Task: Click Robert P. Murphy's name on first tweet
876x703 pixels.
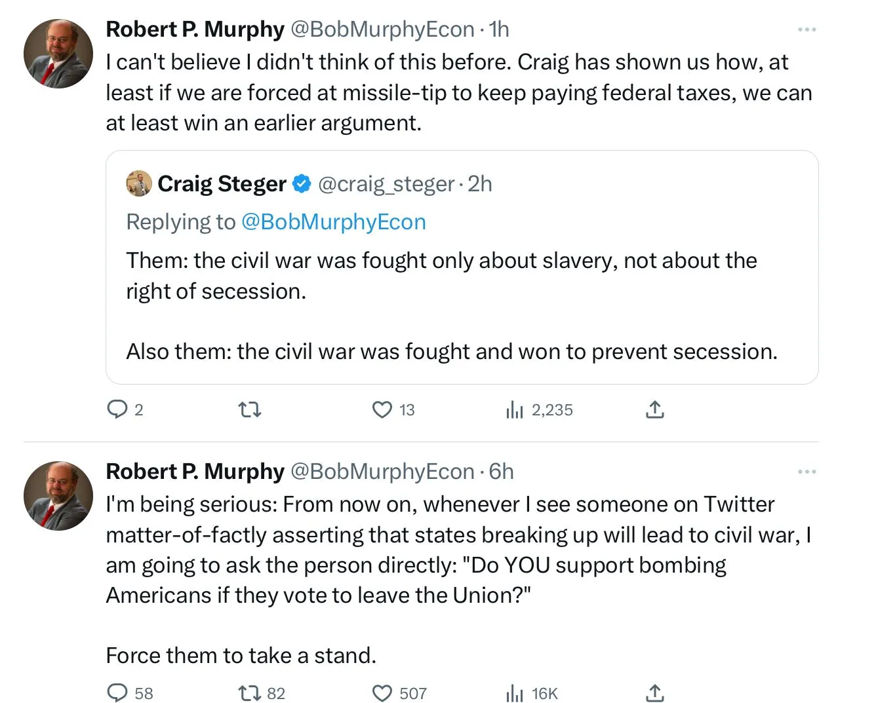Action: click(195, 29)
